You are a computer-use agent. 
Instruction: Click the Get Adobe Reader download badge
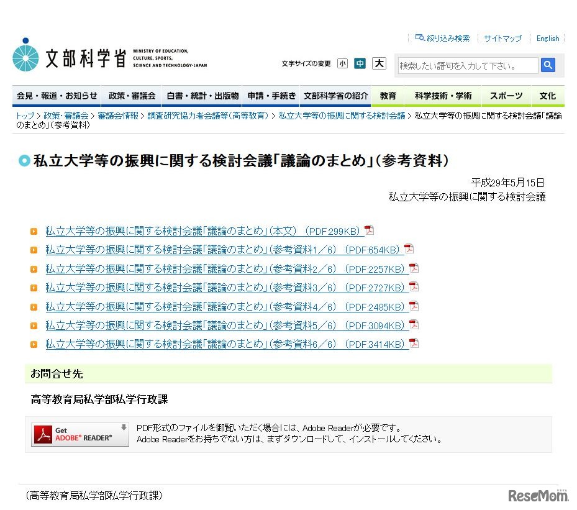pyautogui.click(x=79, y=434)
